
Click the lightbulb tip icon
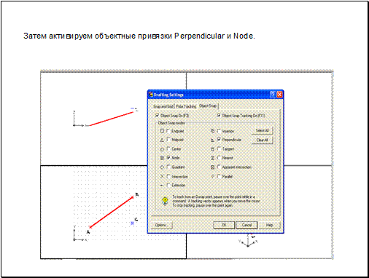coord(165,201)
